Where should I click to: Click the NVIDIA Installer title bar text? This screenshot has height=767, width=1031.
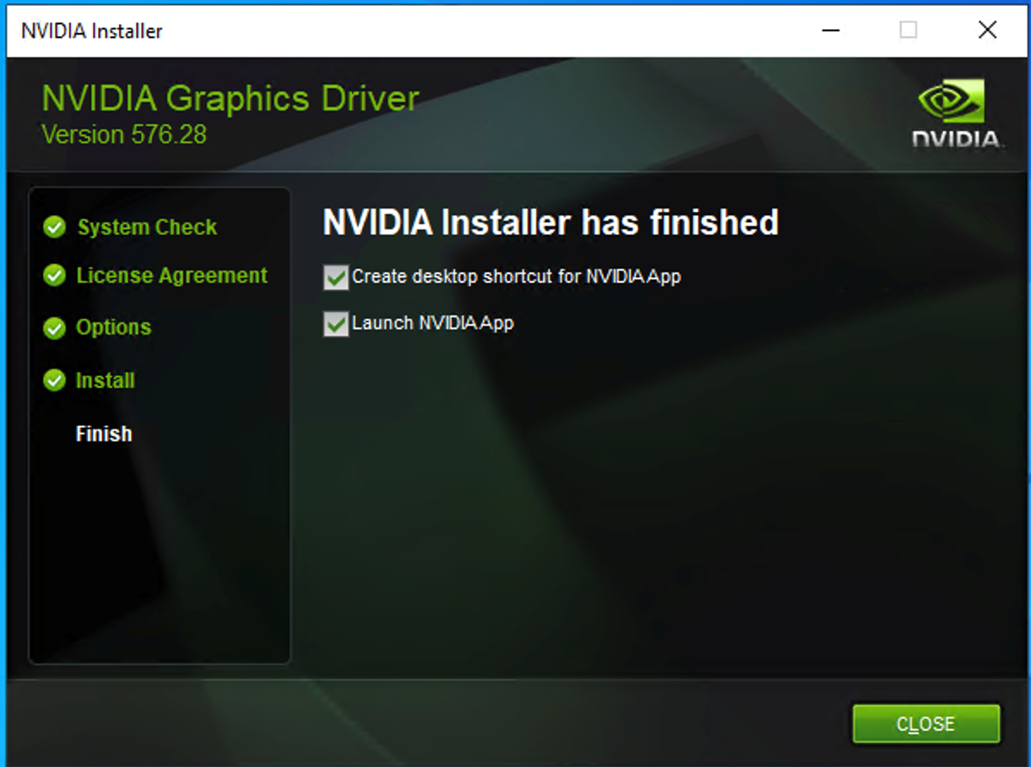[x=91, y=31]
